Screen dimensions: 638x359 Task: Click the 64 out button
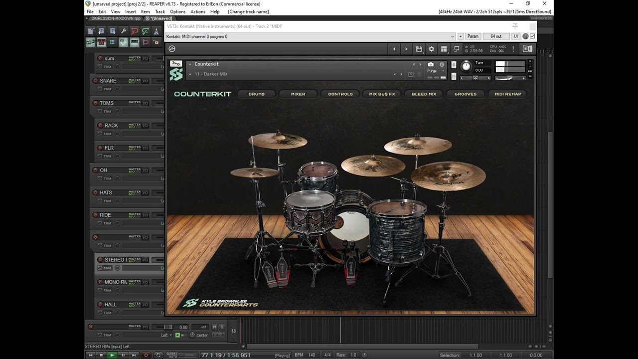coord(496,36)
